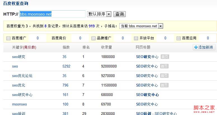Click indexed count 92000000
Screen dimensions: 217x115
tap(109, 66)
